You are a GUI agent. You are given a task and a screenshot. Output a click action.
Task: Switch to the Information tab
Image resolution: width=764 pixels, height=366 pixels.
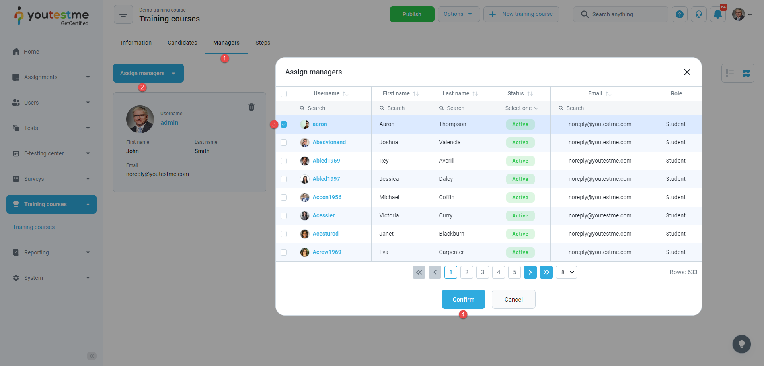pos(136,43)
